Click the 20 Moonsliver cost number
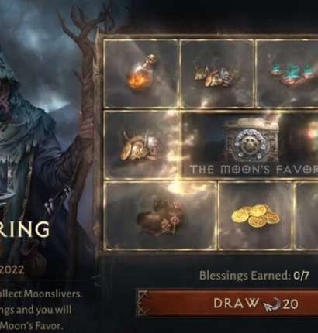Screen dimensions: 318x333 tap(290, 304)
